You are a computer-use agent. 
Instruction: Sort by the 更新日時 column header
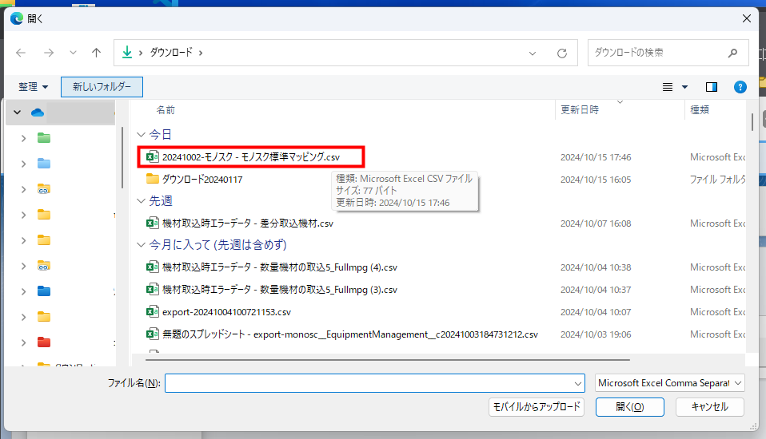(580, 110)
